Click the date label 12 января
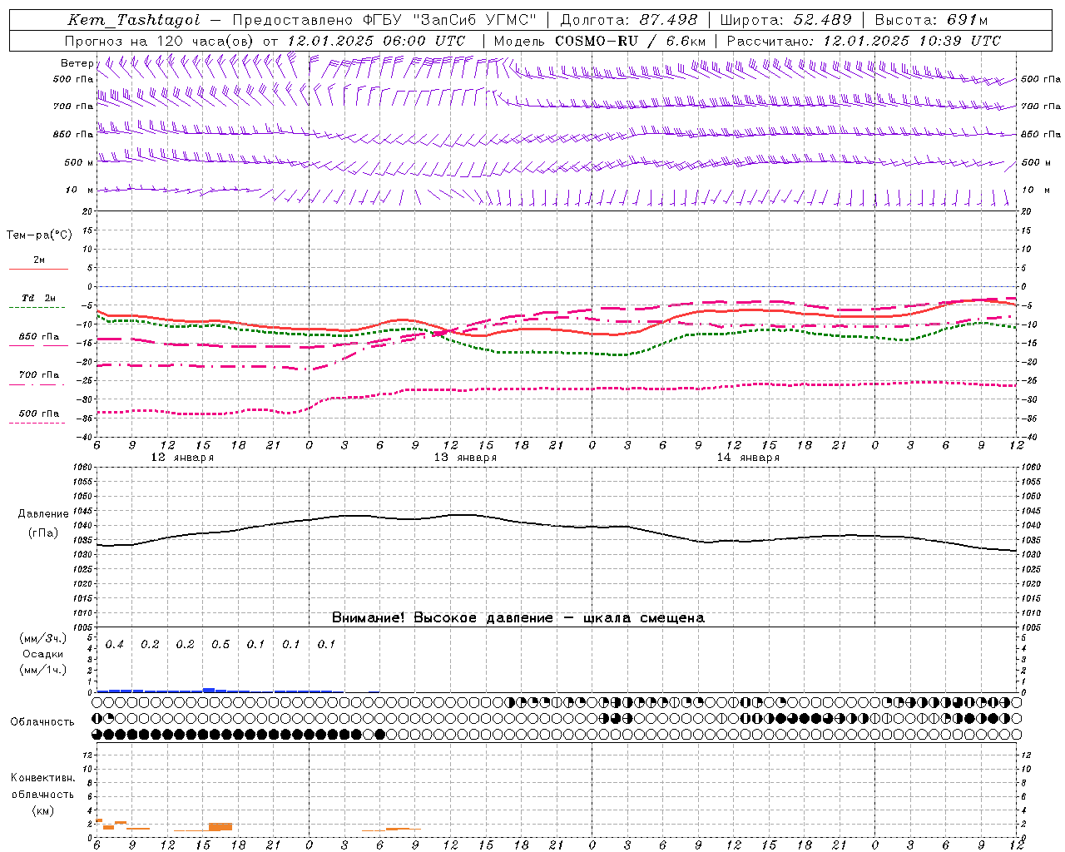 pos(182,458)
